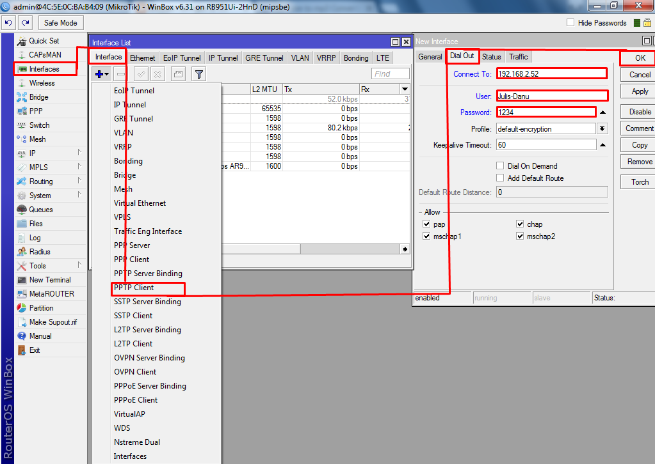Open Log in the sidebar
The width and height of the screenshot is (655, 464).
click(x=35, y=238)
